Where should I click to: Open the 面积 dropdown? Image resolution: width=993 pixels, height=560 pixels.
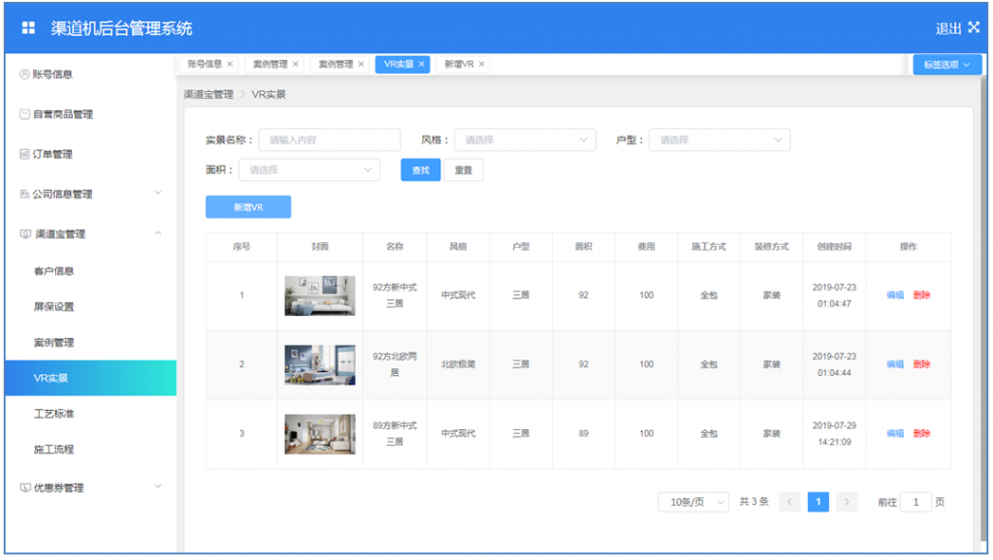tap(309, 170)
